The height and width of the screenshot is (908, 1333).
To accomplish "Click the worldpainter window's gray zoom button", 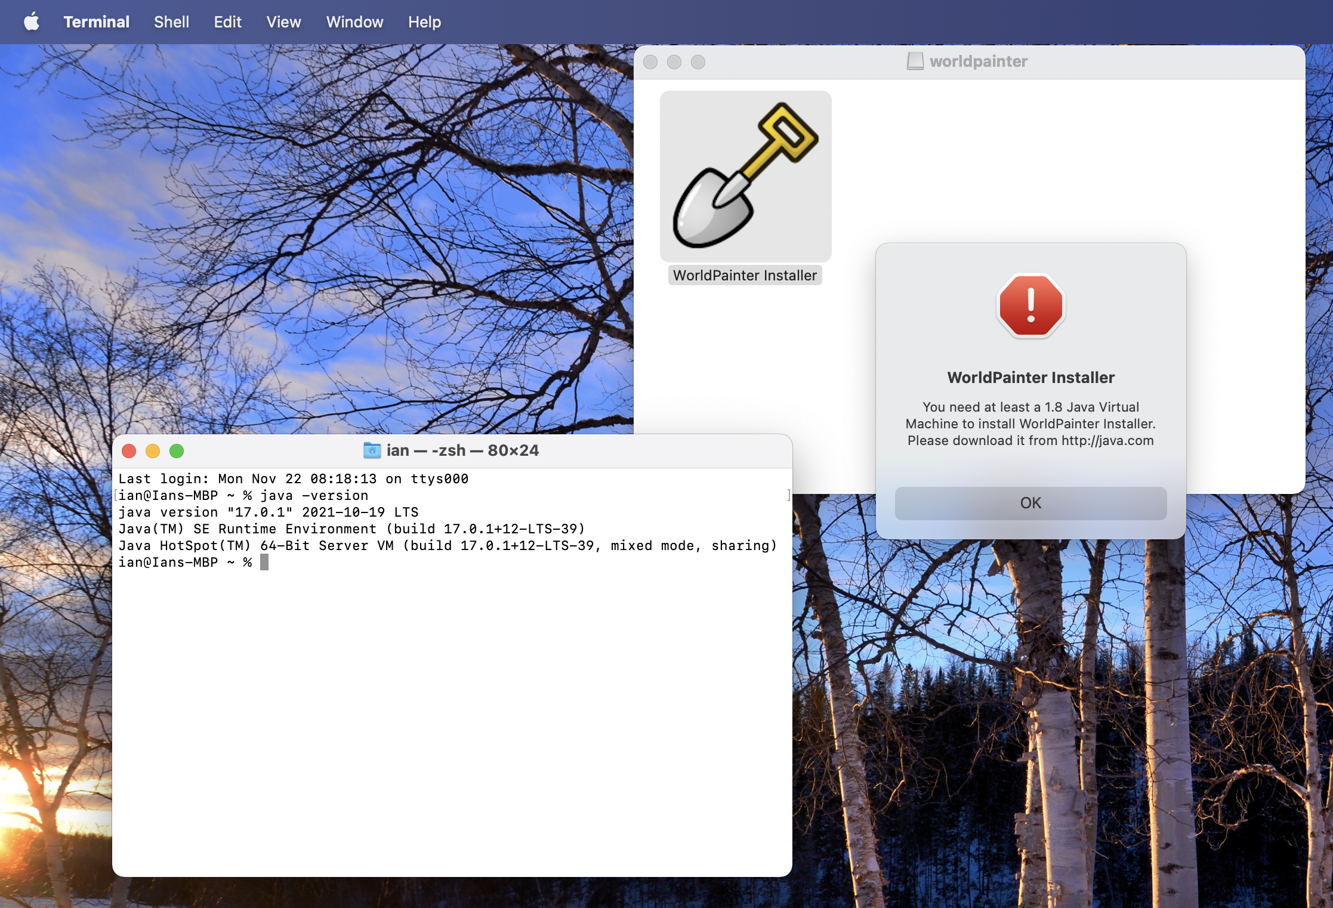I will (698, 62).
